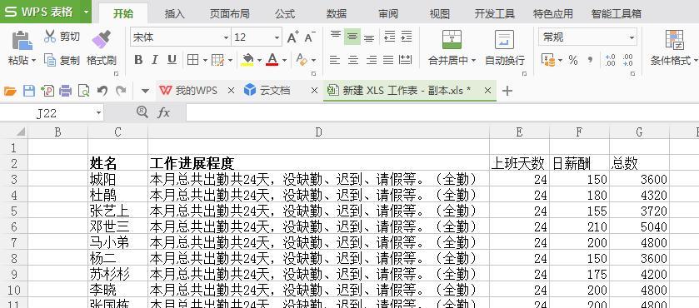Viewport: 699px width, 308px height.
Task: Apply percent style format
Action: pos(573,60)
